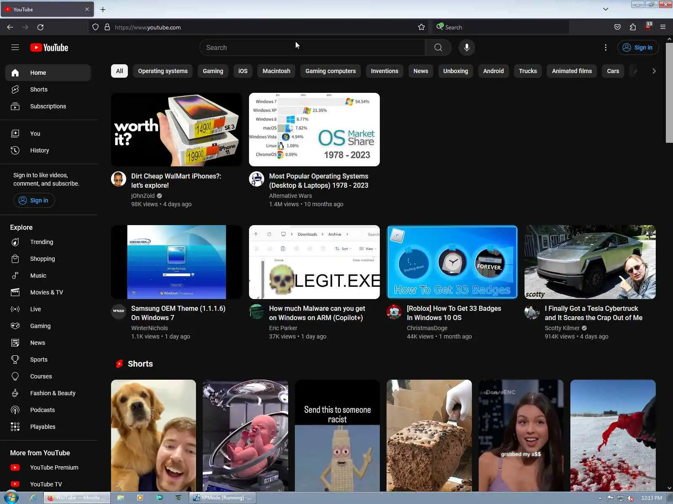Open new browser tab with plus
The image size is (673, 504).
tap(103, 9)
